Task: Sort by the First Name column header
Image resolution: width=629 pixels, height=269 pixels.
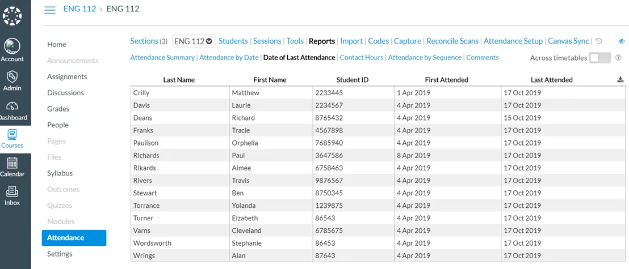Action: click(x=270, y=80)
